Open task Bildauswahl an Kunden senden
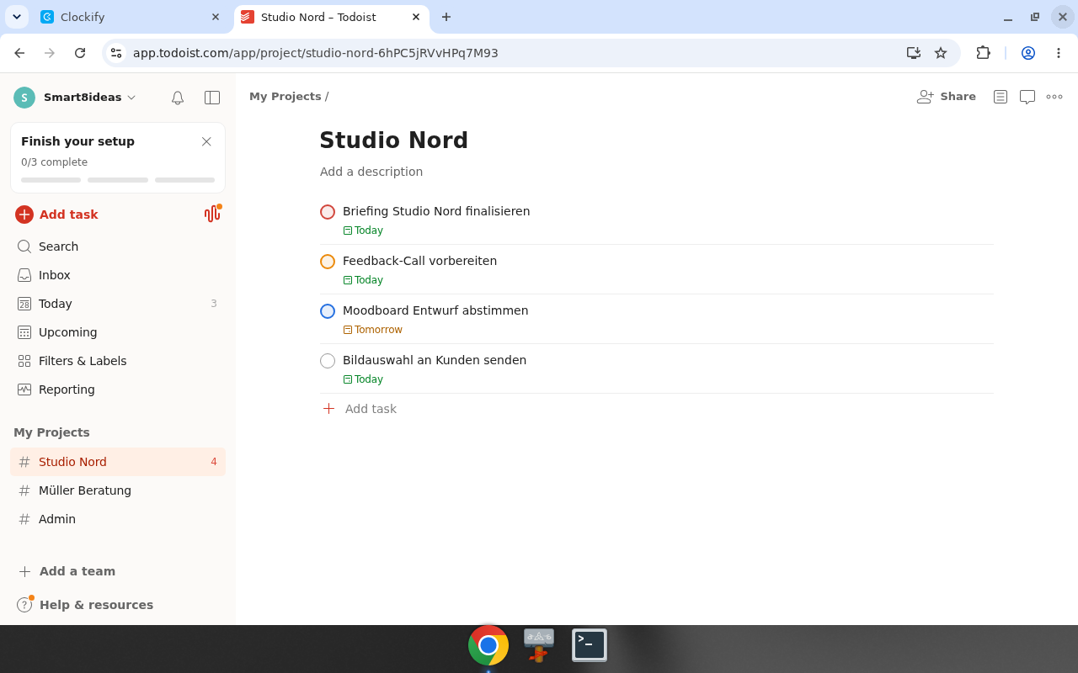 point(435,360)
